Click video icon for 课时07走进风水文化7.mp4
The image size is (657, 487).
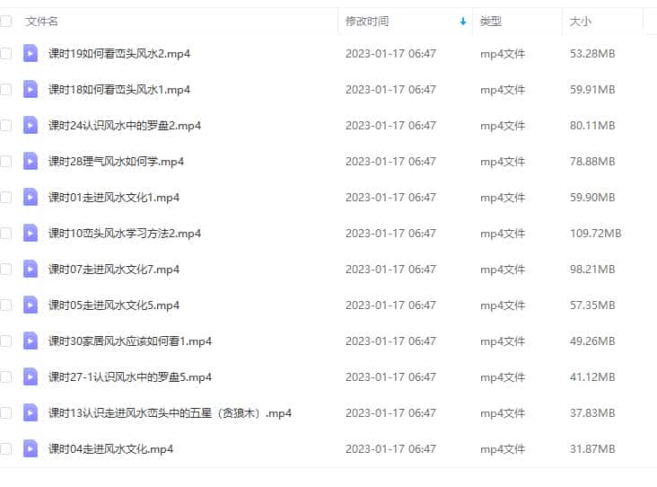coord(31,270)
